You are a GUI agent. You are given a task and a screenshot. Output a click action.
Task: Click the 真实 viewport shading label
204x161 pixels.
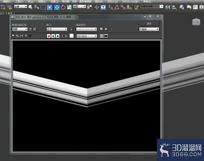click(x=10, y=13)
